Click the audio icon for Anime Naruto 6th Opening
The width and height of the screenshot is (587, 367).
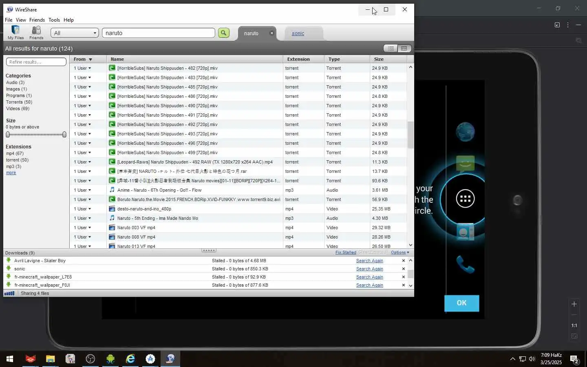(112, 190)
